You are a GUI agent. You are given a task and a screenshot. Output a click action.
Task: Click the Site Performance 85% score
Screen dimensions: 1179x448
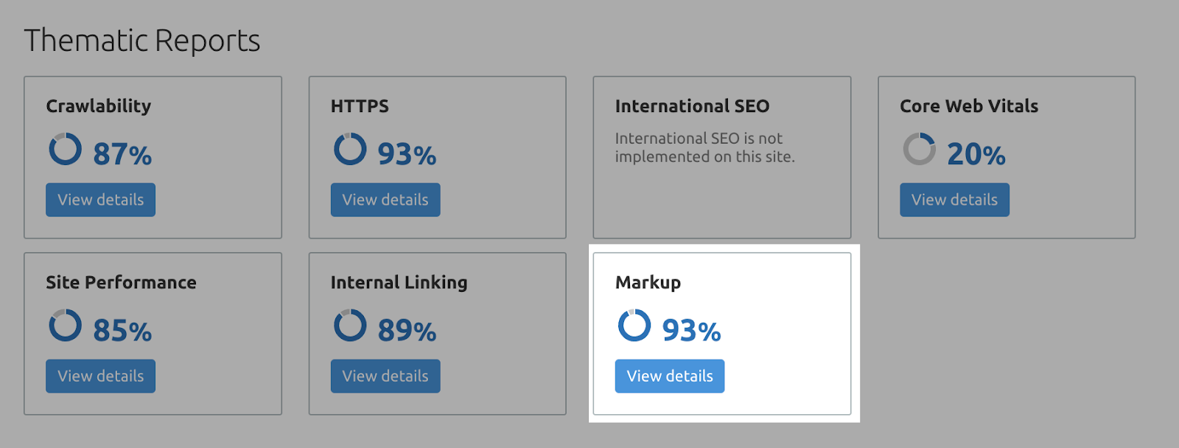[x=122, y=331]
